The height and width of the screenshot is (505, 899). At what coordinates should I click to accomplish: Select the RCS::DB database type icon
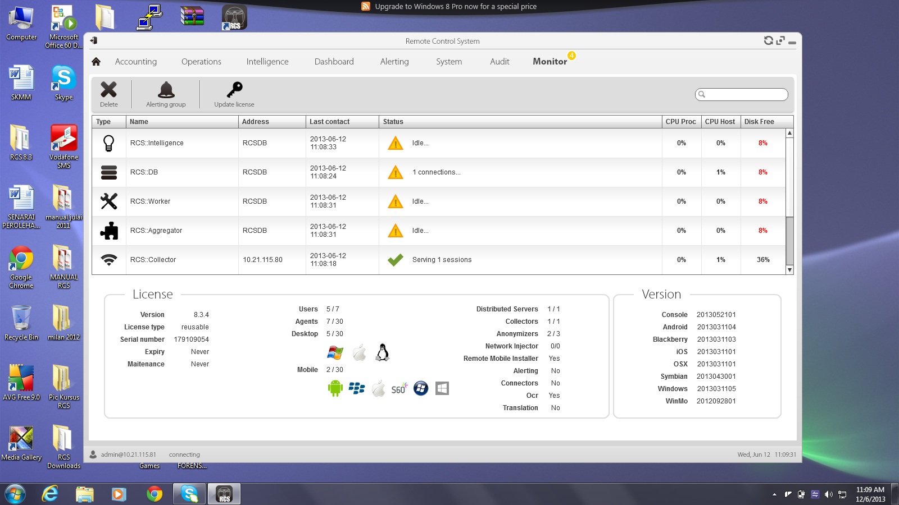click(x=109, y=172)
